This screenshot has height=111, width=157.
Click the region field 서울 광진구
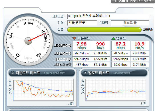82,23
